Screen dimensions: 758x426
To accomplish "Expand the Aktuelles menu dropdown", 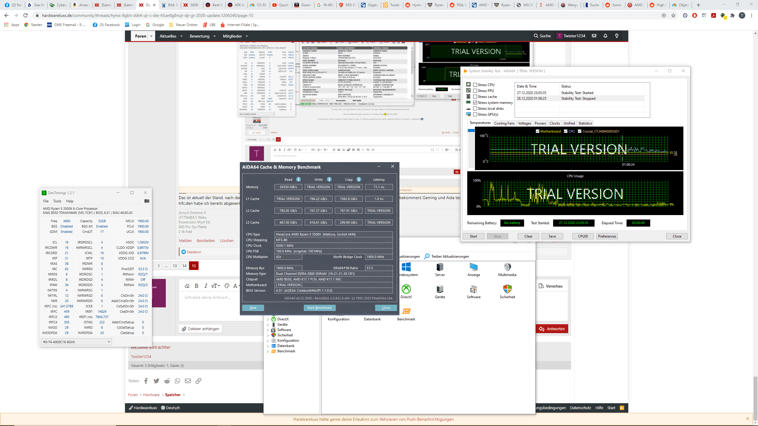I will (182, 36).
